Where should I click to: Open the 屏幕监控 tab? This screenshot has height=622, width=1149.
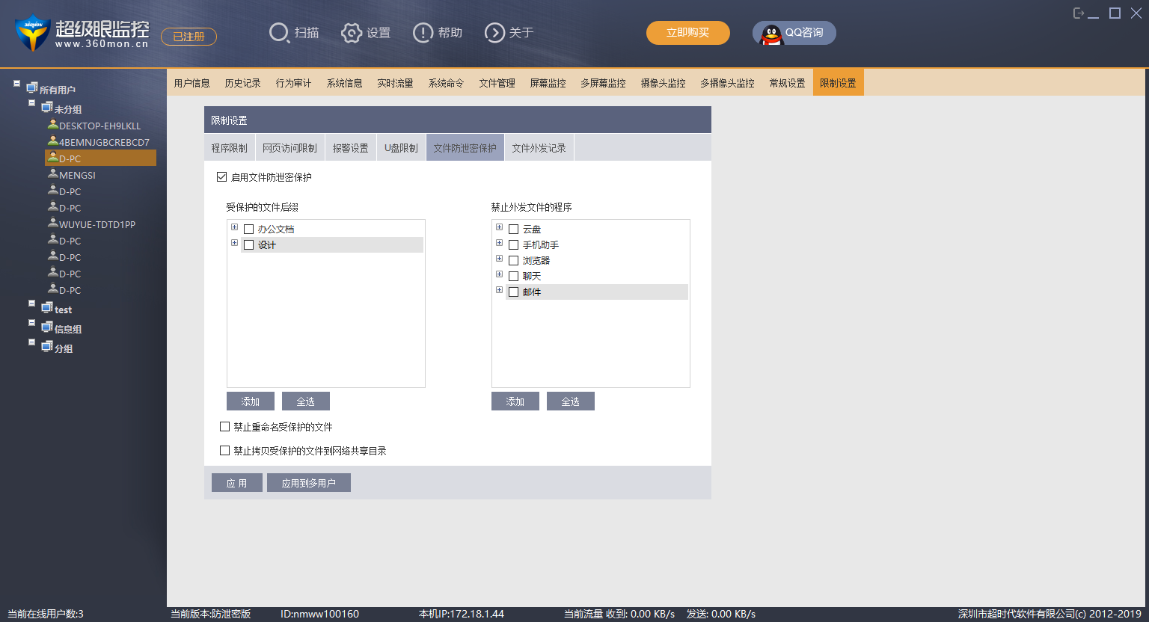click(548, 83)
